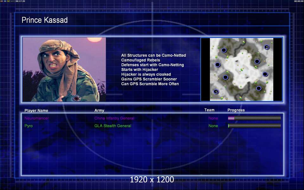Click the Prince Kassad title text
This screenshot has width=304, height=190.
click(45, 20)
